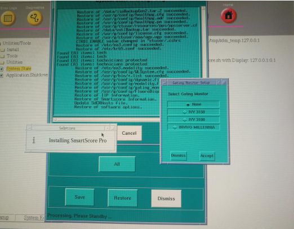
Task: Click the 'Restore of Smartscore information.' line
Action: click(x=115, y=99)
